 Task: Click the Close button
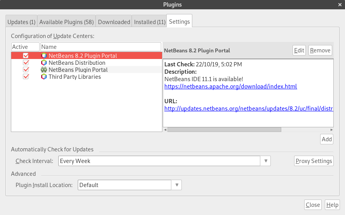(x=313, y=205)
